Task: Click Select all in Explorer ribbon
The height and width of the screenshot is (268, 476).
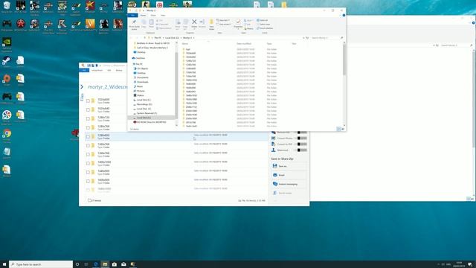Action: (263, 20)
